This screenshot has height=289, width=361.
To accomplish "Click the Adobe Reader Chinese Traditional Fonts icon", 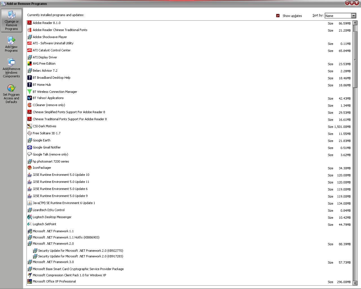I will click(x=29, y=30).
